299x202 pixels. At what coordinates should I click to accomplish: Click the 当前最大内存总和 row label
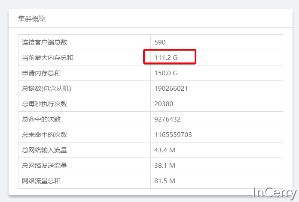tap(48, 58)
